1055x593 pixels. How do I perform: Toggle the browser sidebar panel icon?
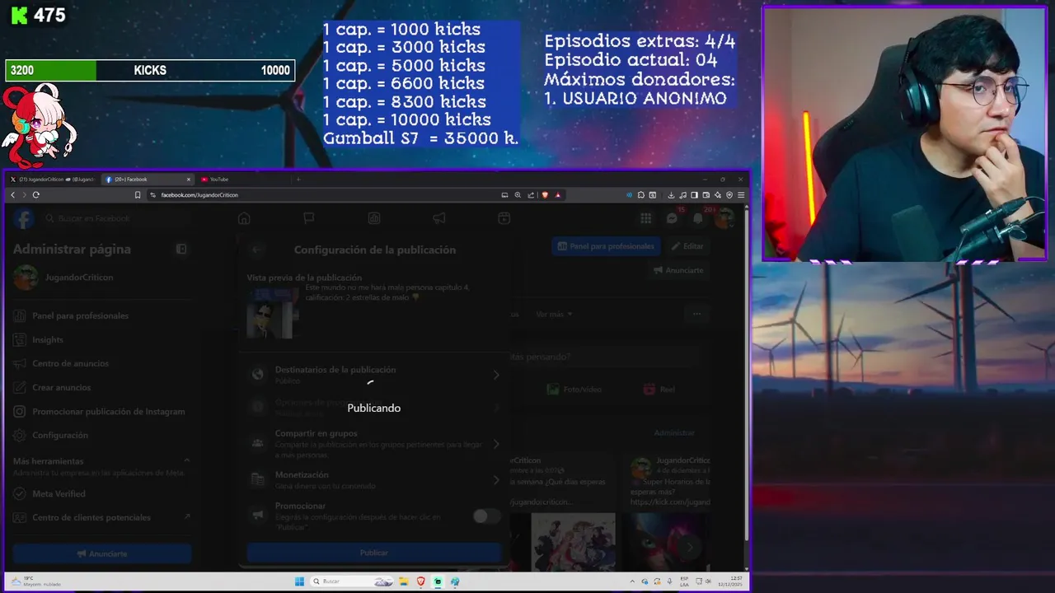tap(694, 195)
